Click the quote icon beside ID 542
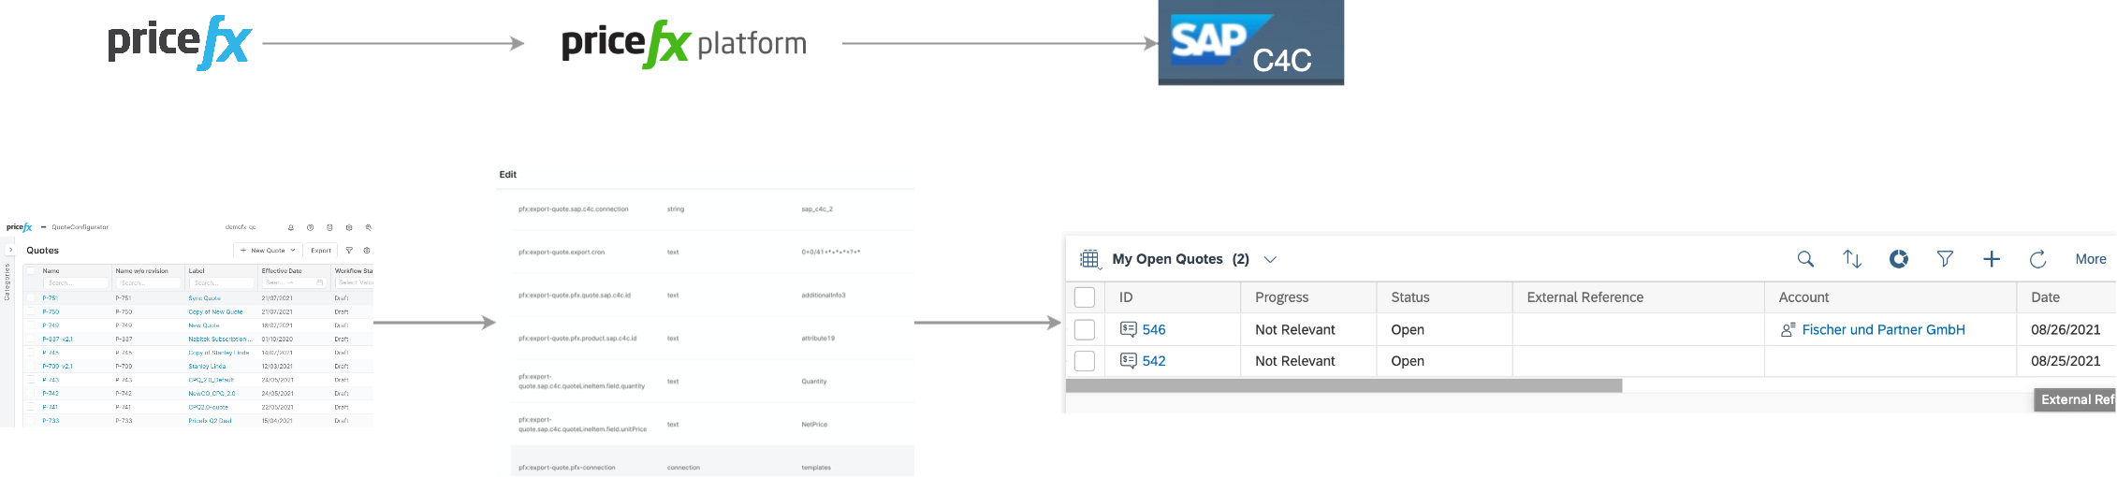The width and height of the screenshot is (2117, 477). (x=1129, y=360)
